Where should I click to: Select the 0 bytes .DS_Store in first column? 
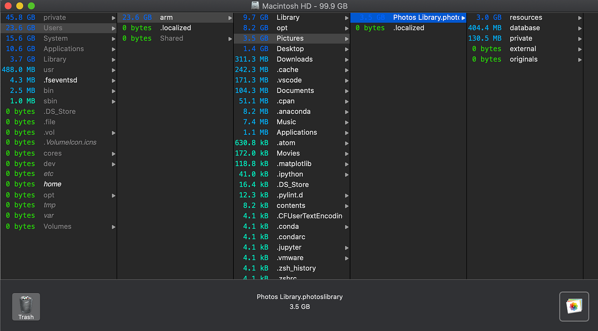(x=59, y=112)
